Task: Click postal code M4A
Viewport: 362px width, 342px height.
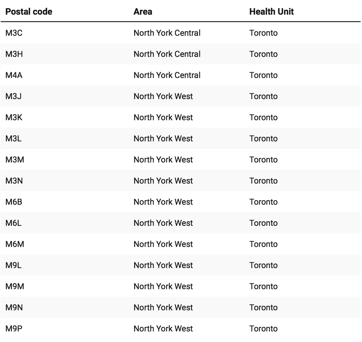Action: [14, 75]
